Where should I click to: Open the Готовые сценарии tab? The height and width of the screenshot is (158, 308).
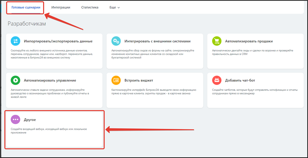click(26, 7)
